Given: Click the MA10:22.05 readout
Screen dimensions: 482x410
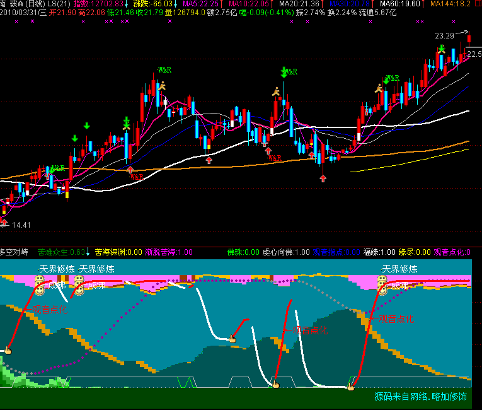Looking at the screenshot, I should 249,4.
